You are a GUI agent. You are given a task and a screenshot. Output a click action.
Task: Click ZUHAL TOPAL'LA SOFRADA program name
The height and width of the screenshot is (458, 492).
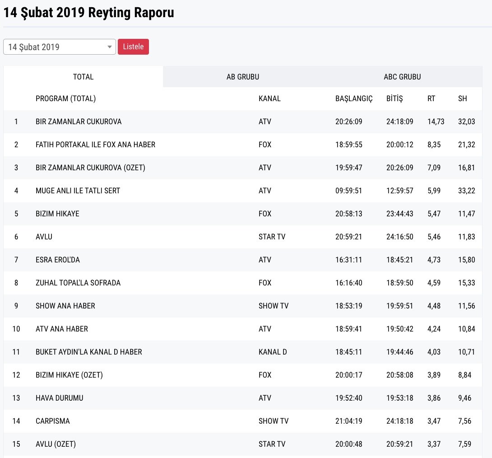point(78,283)
